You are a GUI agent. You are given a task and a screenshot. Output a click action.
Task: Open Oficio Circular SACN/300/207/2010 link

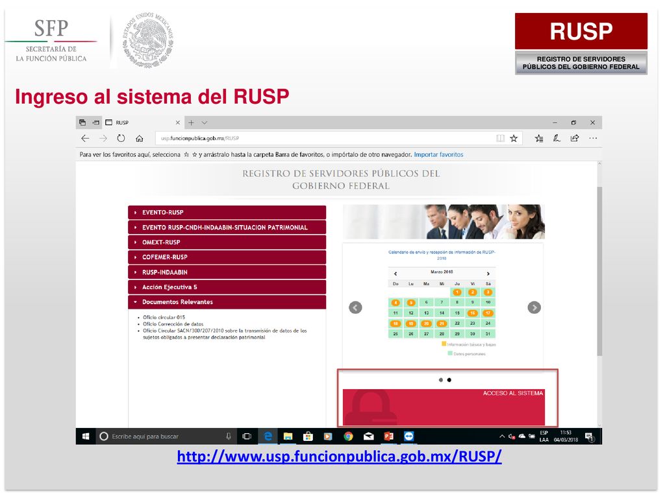(225, 334)
